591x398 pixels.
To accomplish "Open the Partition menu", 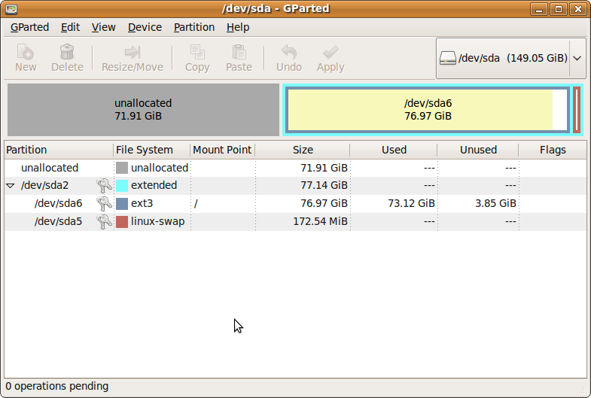I will [x=194, y=28].
